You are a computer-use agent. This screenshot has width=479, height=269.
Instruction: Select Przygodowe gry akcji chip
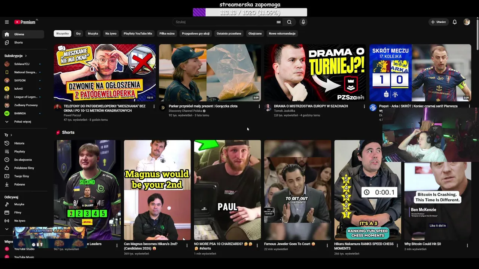(196, 34)
